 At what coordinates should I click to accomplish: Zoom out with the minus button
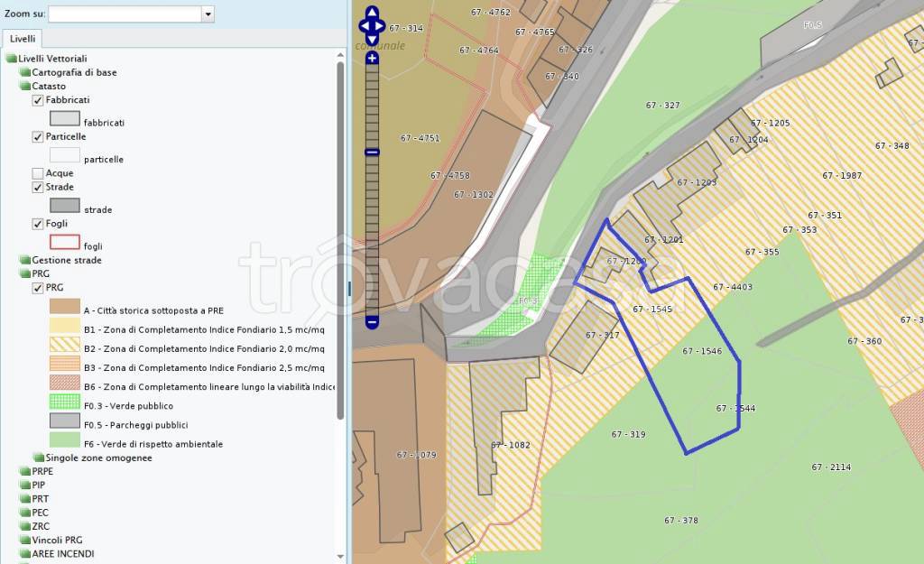pos(372,321)
